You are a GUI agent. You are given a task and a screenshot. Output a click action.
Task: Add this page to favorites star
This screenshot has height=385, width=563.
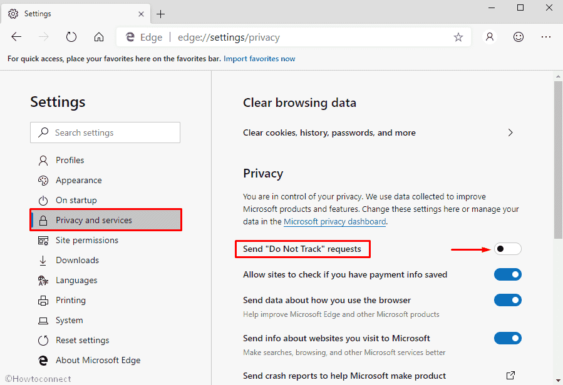458,37
